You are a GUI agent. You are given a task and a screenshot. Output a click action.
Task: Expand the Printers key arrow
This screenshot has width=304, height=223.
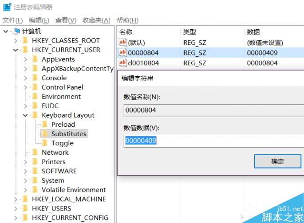pos(25,162)
